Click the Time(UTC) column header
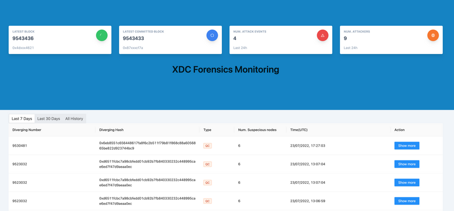This screenshot has height=211, width=454. [x=302, y=130]
